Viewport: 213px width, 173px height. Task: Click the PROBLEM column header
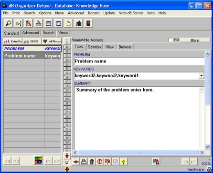coord(24,49)
